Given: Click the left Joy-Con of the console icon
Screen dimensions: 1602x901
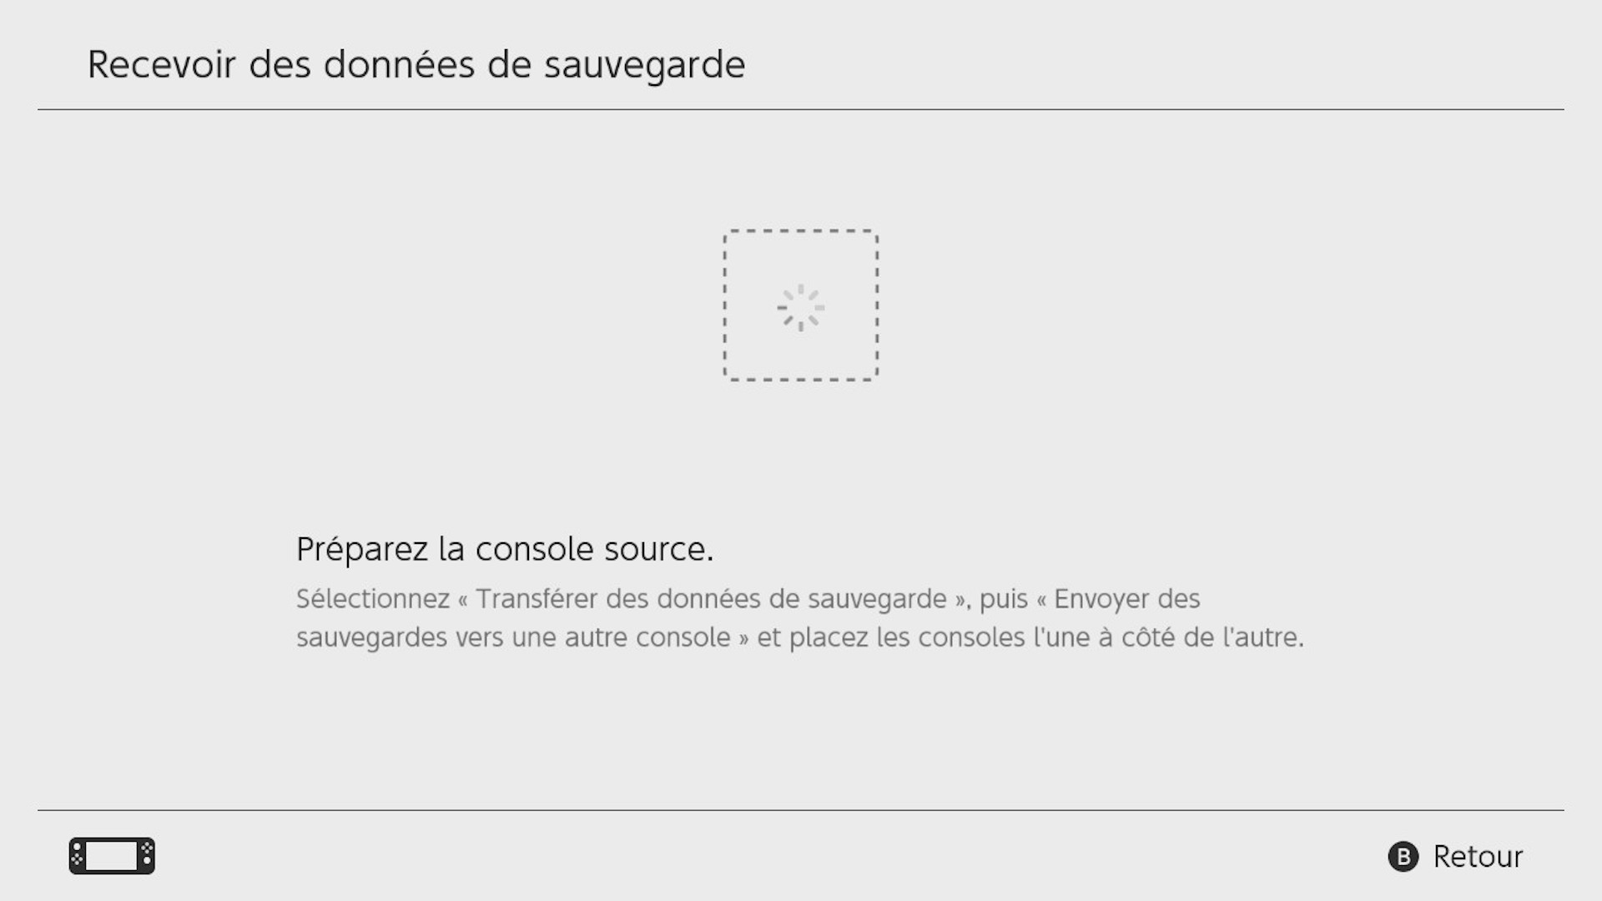Looking at the screenshot, I should (77, 856).
